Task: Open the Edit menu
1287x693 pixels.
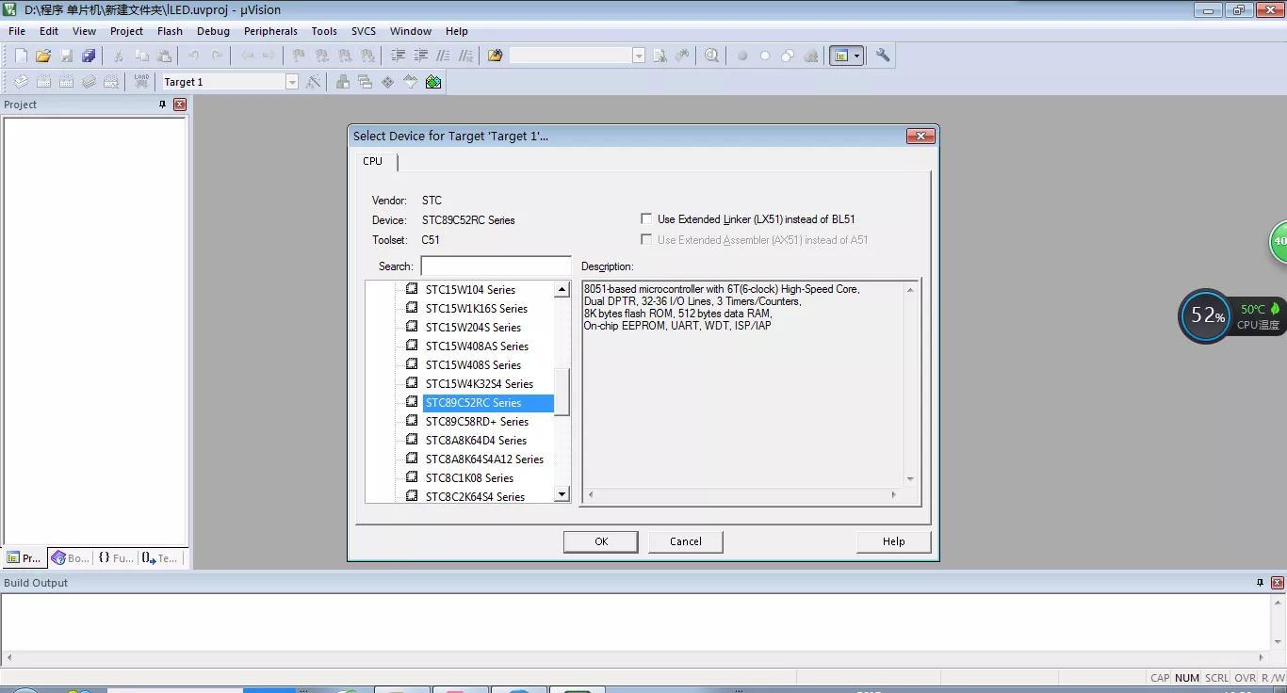Action: [49, 31]
